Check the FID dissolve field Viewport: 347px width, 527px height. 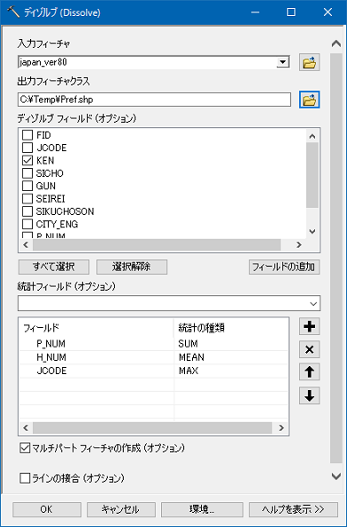27,135
